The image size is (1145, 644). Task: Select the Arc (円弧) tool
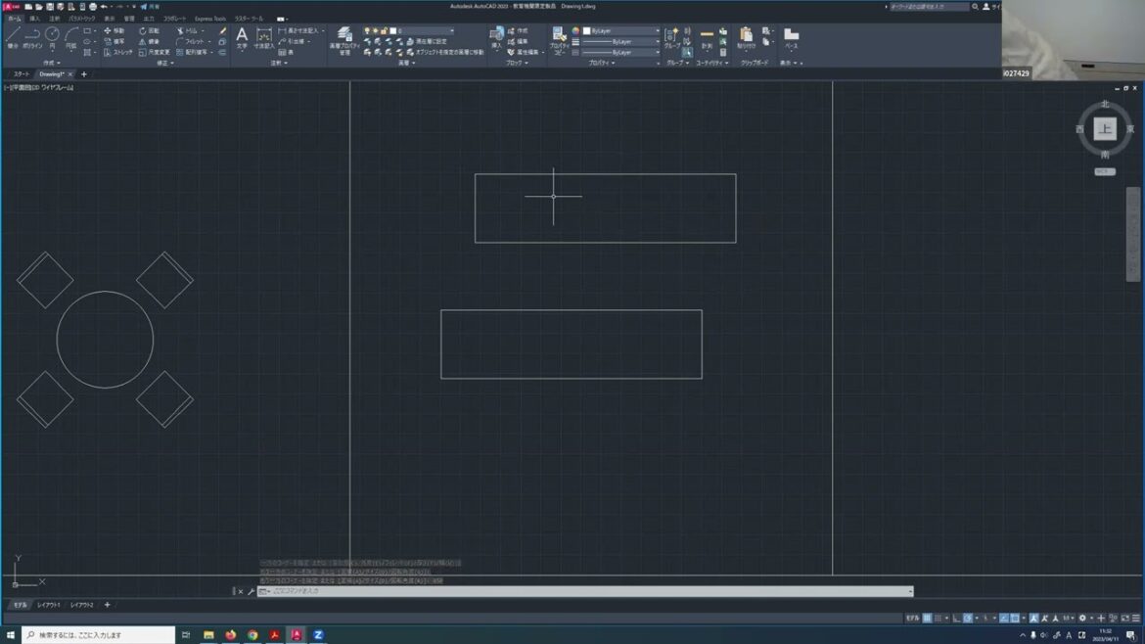[70, 36]
